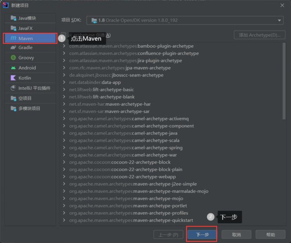Select IntelliJ 平台插件 list entry

[x=30, y=88]
